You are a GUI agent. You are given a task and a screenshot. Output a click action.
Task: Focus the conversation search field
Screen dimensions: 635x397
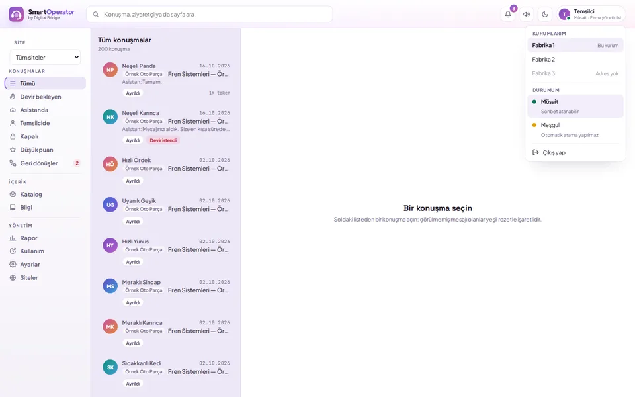210,14
